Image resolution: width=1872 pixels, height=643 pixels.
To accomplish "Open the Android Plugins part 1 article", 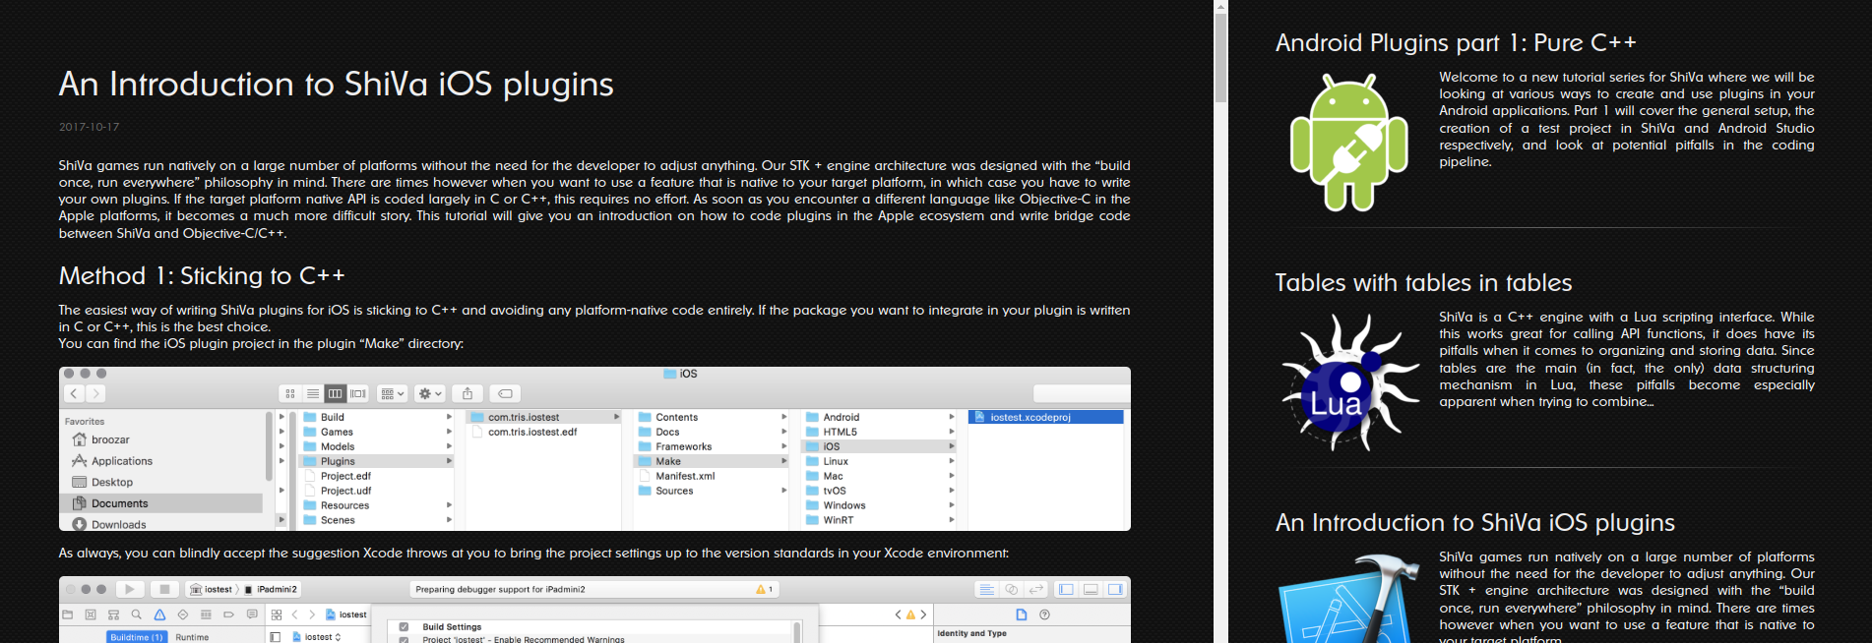I will click(x=1456, y=42).
